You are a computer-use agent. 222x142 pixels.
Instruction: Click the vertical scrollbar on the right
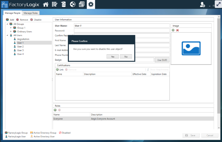(219, 73)
